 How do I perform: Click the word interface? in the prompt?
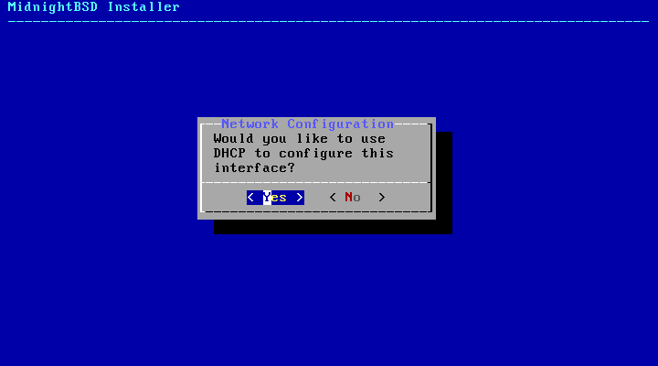(x=255, y=168)
